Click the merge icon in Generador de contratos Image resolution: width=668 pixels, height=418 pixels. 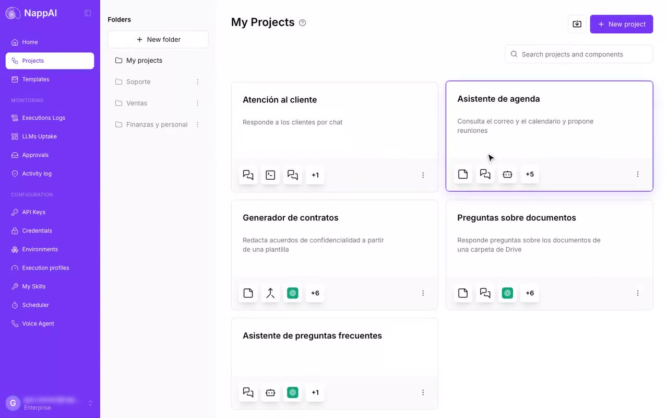pos(270,293)
